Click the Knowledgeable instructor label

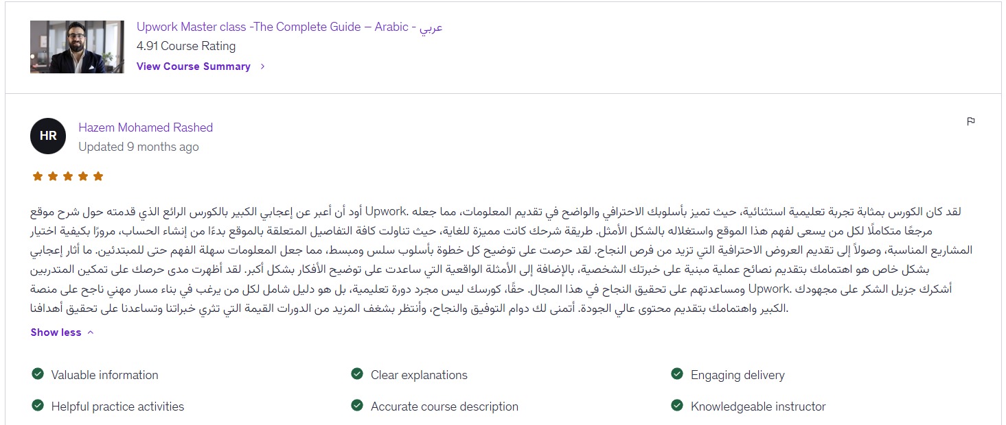[x=758, y=406]
